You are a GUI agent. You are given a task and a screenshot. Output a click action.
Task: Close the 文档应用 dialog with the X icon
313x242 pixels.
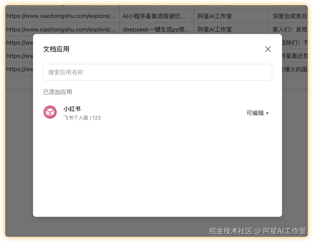coord(267,49)
